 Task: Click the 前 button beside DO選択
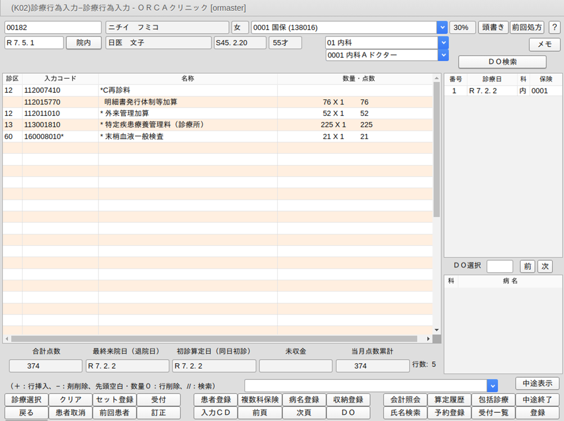click(x=527, y=266)
